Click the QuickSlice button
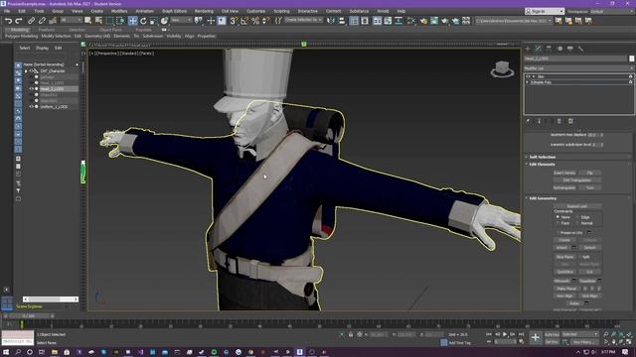Screen dimensions: 636x357 point(564,272)
